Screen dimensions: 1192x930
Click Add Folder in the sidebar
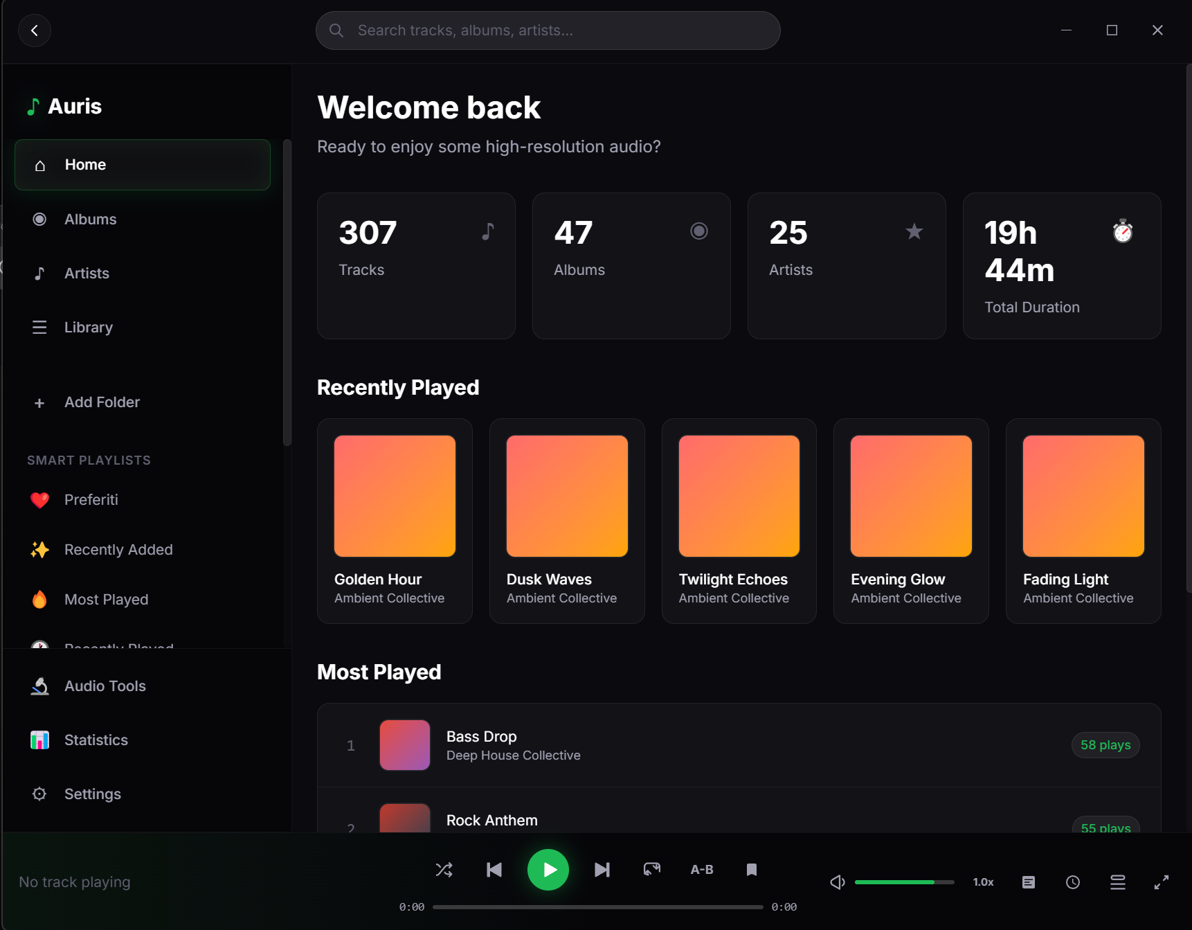click(x=101, y=402)
